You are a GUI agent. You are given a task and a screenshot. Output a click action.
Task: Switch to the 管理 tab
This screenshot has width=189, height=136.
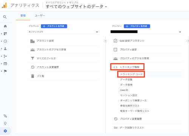click(x=23, y=16)
